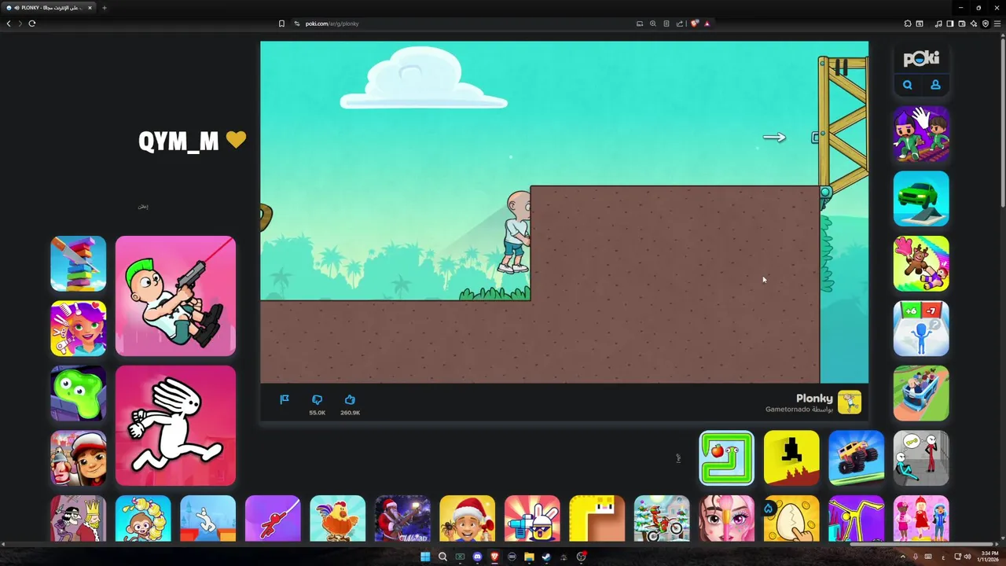The height and width of the screenshot is (566, 1006).
Task: Open the white running stickman game
Action: (x=175, y=425)
